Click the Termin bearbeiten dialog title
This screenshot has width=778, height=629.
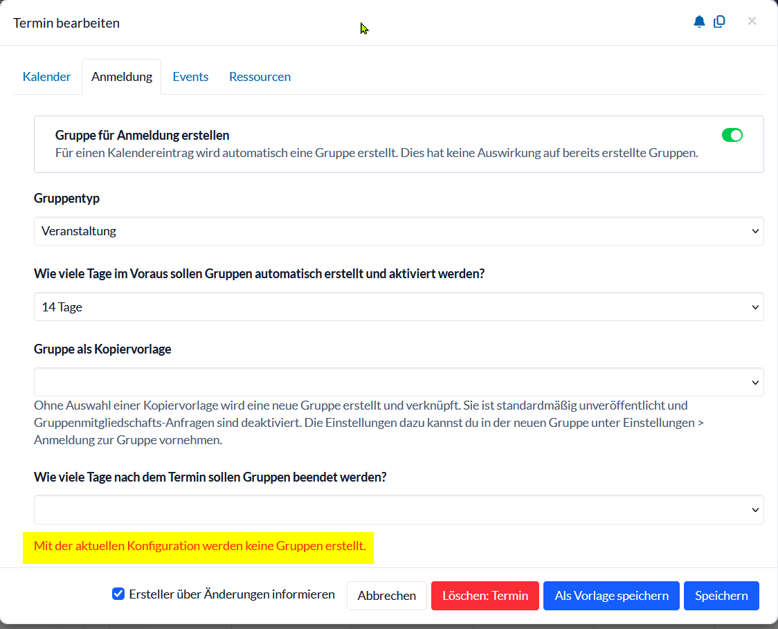(66, 24)
